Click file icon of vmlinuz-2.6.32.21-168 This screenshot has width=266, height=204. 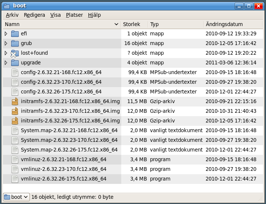[15, 159]
